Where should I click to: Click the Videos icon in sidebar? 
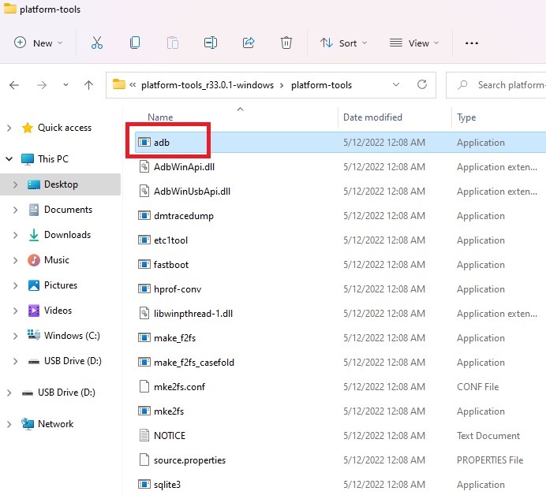34,311
